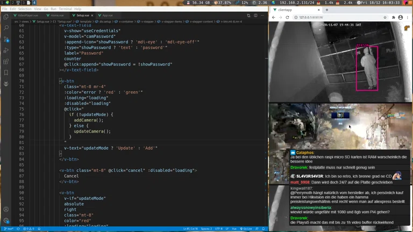Click the fold marker at line 83
The height and width of the screenshot is (232, 413).
[60, 154]
